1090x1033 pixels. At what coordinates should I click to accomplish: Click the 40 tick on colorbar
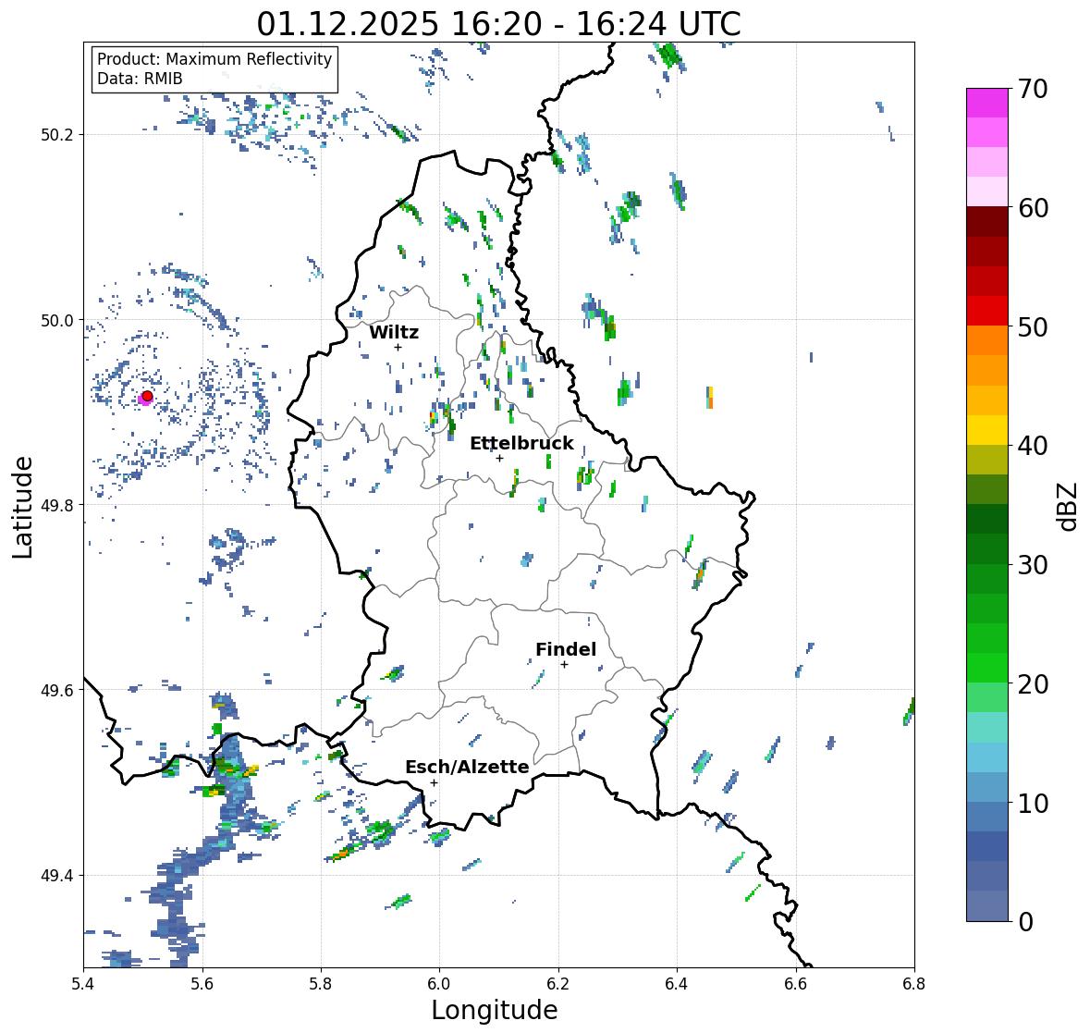(1033, 446)
